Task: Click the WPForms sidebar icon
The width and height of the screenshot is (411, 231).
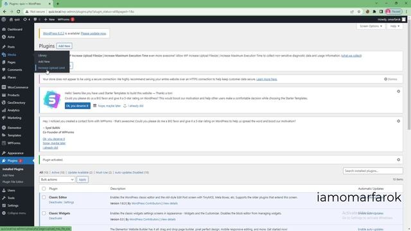Action: point(4,143)
